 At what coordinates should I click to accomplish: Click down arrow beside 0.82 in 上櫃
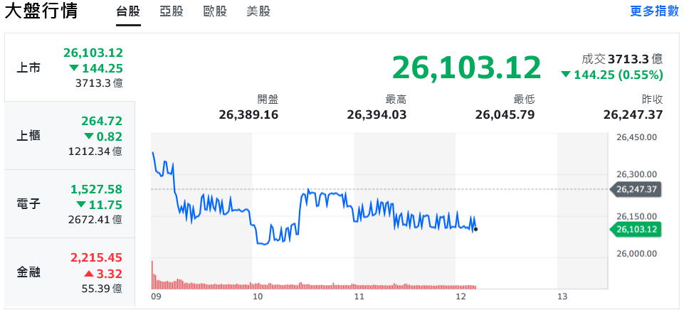click(89, 137)
